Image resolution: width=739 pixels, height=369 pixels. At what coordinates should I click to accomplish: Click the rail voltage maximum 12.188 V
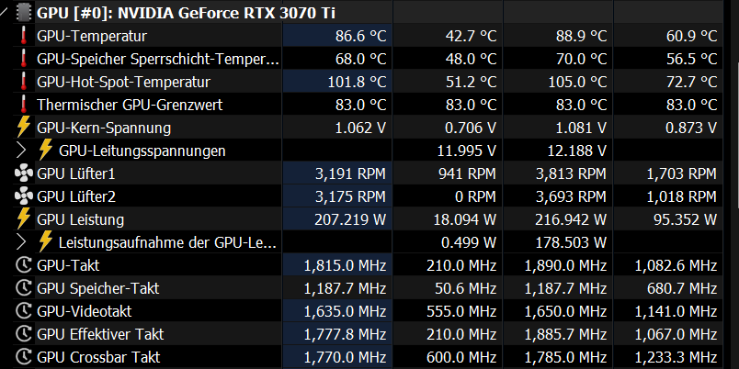(577, 151)
